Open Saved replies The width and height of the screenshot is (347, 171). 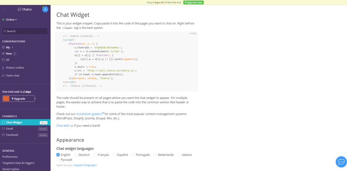pos(11,169)
